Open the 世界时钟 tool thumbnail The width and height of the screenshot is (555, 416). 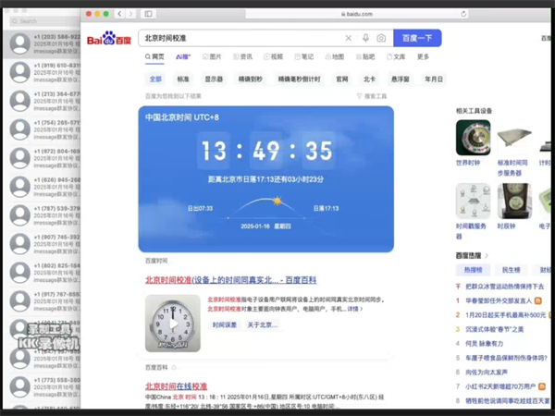(x=473, y=139)
